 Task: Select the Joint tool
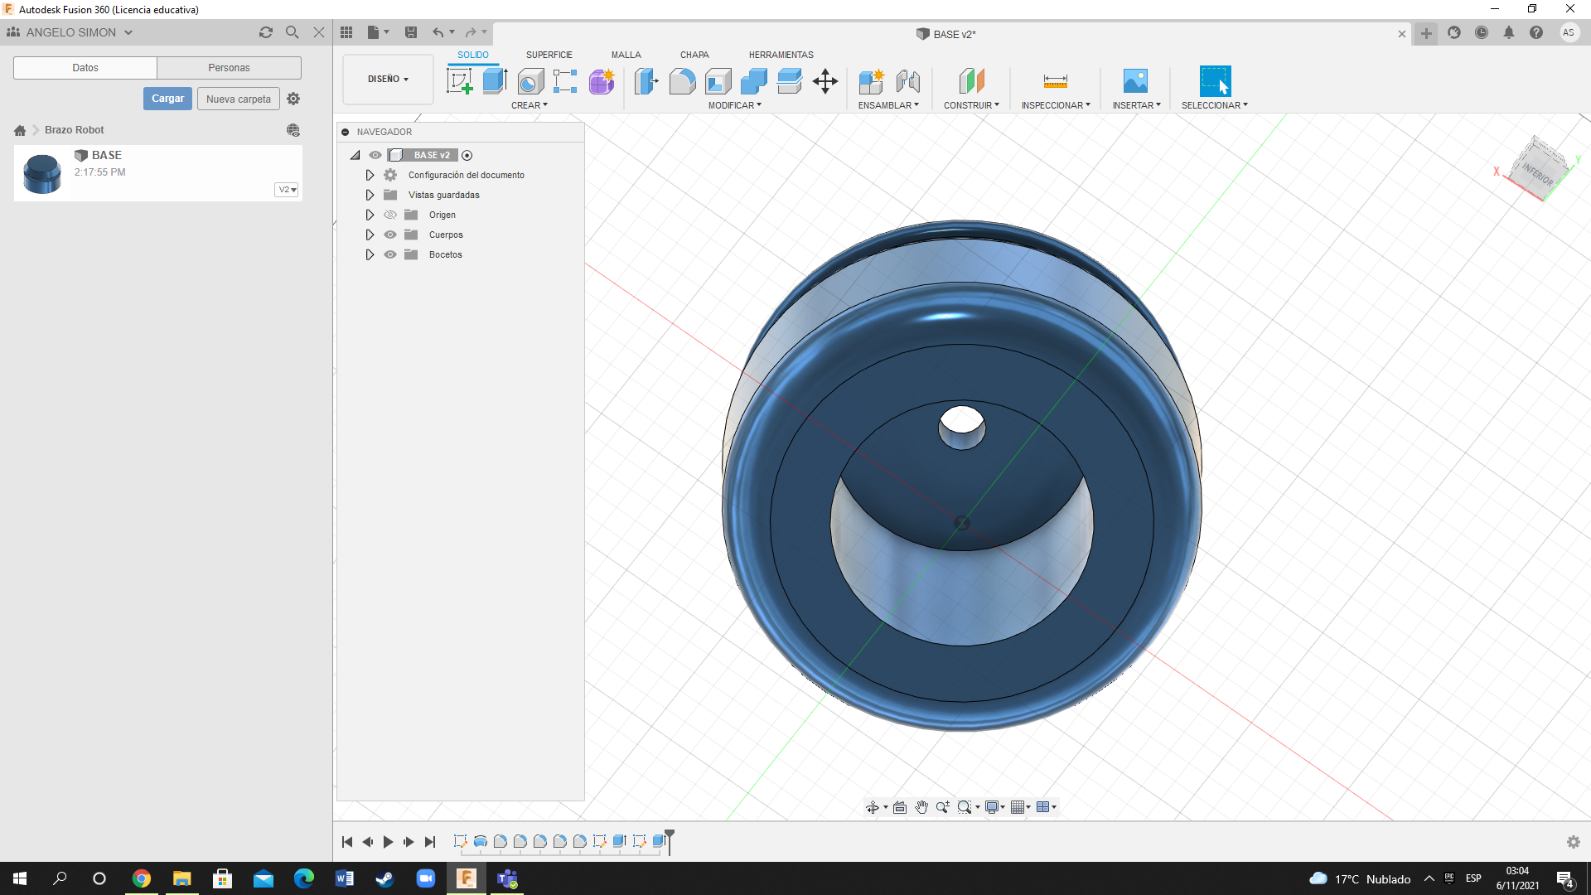[x=908, y=81]
